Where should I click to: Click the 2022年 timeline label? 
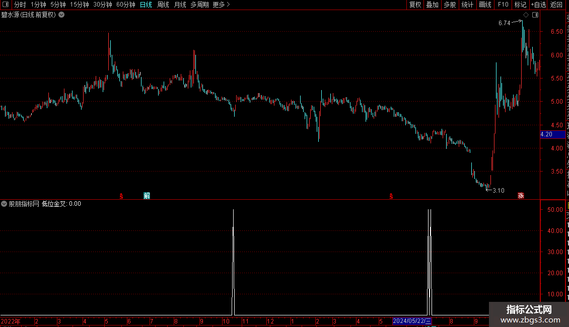coord(11,321)
